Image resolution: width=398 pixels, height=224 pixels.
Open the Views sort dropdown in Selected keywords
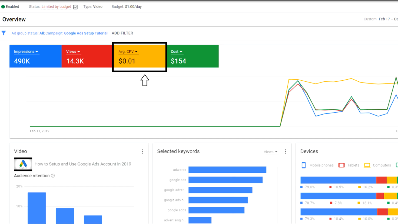pyautogui.click(x=270, y=152)
